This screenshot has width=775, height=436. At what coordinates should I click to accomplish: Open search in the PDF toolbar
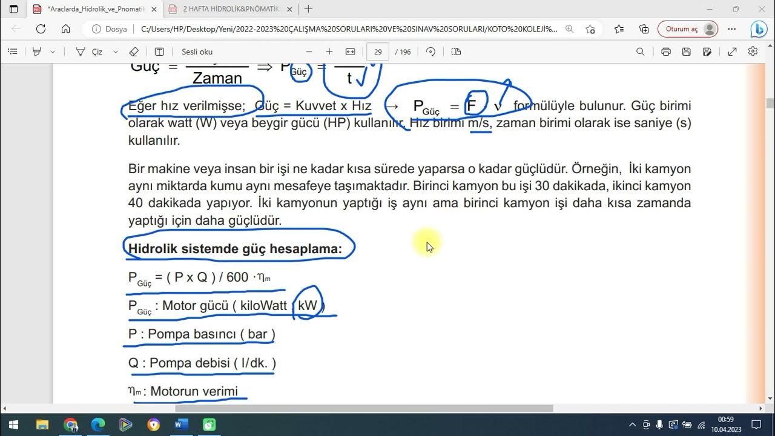(x=641, y=52)
